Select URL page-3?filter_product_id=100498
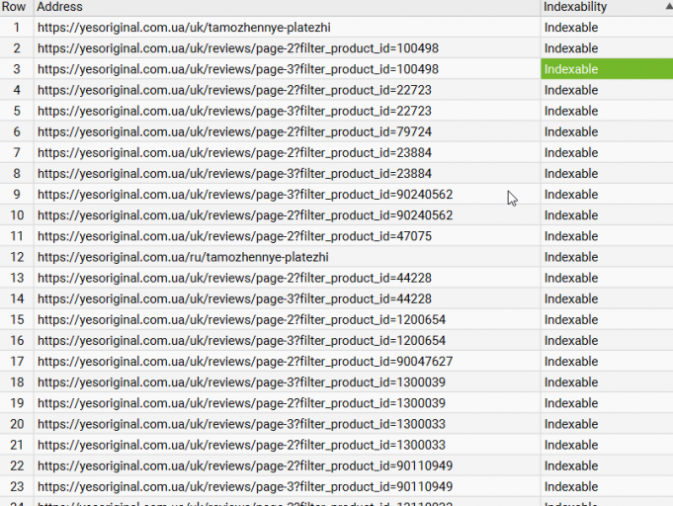This screenshot has width=673, height=506. click(x=238, y=69)
